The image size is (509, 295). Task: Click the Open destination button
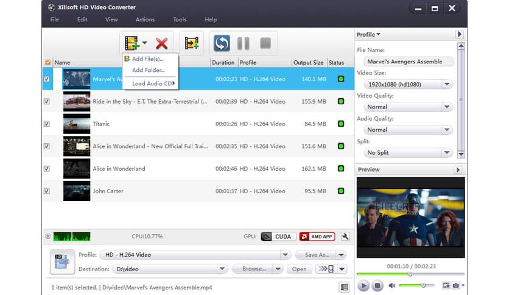click(299, 269)
